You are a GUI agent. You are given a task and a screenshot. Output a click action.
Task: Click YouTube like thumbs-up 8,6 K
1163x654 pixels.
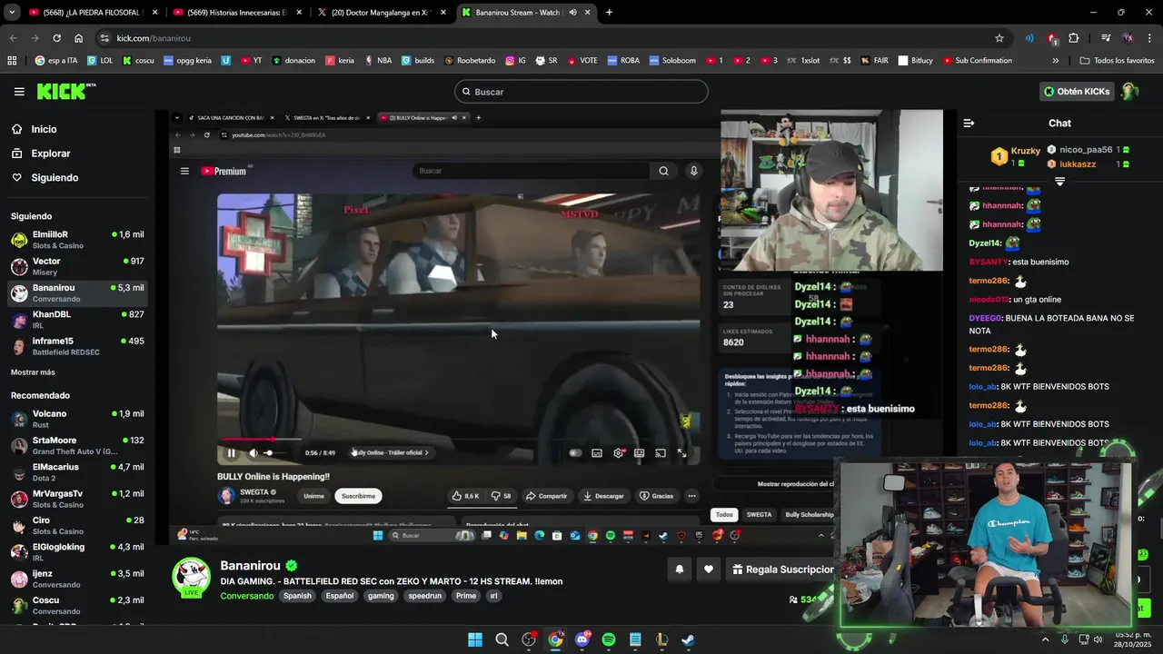pyautogui.click(x=466, y=496)
